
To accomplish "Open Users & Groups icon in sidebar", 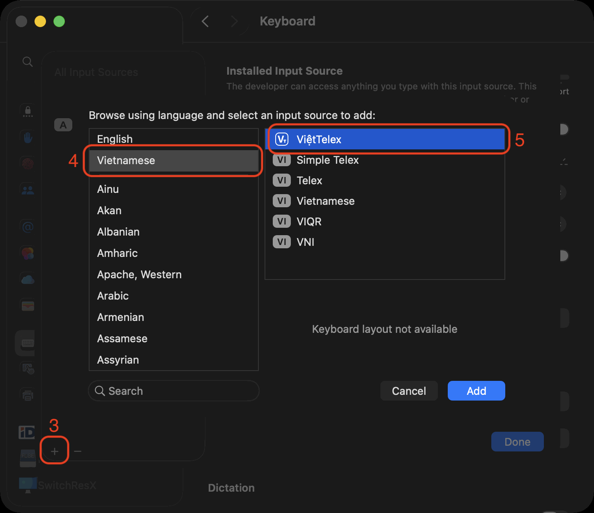I will pyautogui.click(x=28, y=190).
